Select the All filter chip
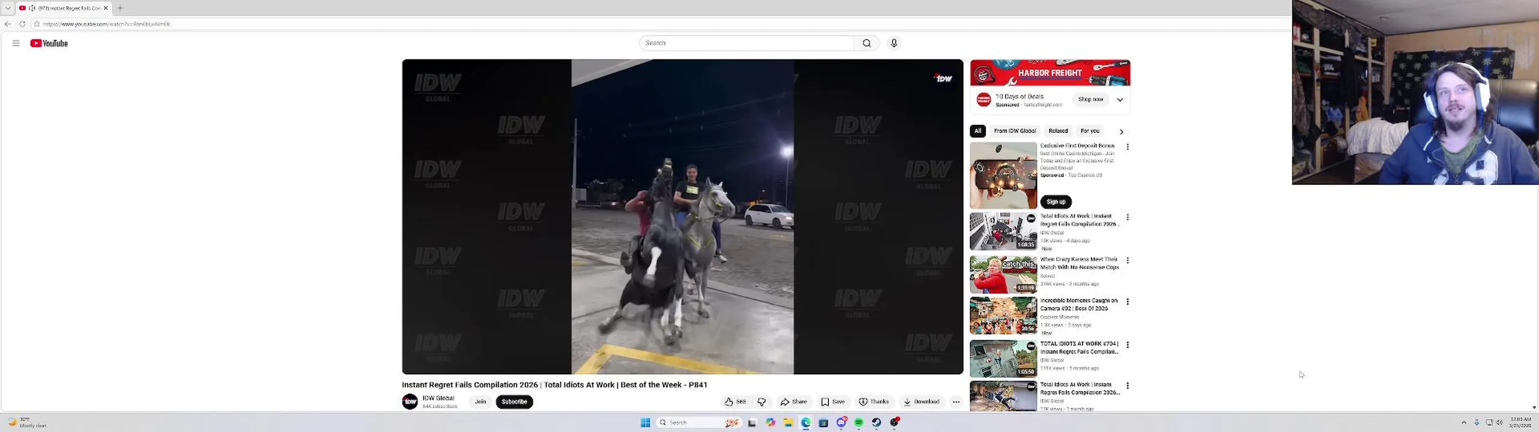This screenshot has width=1539, height=432. [x=978, y=131]
